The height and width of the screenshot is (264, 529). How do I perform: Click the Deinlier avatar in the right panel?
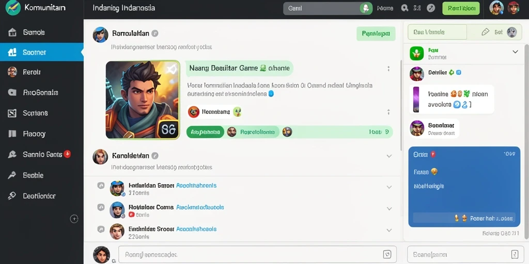pos(417,74)
